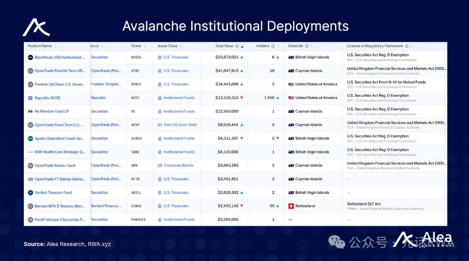The height and width of the screenshot is (261, 469).
Task: Open the Corporate Bonds asset class link
Action: [x=179, y=165]
